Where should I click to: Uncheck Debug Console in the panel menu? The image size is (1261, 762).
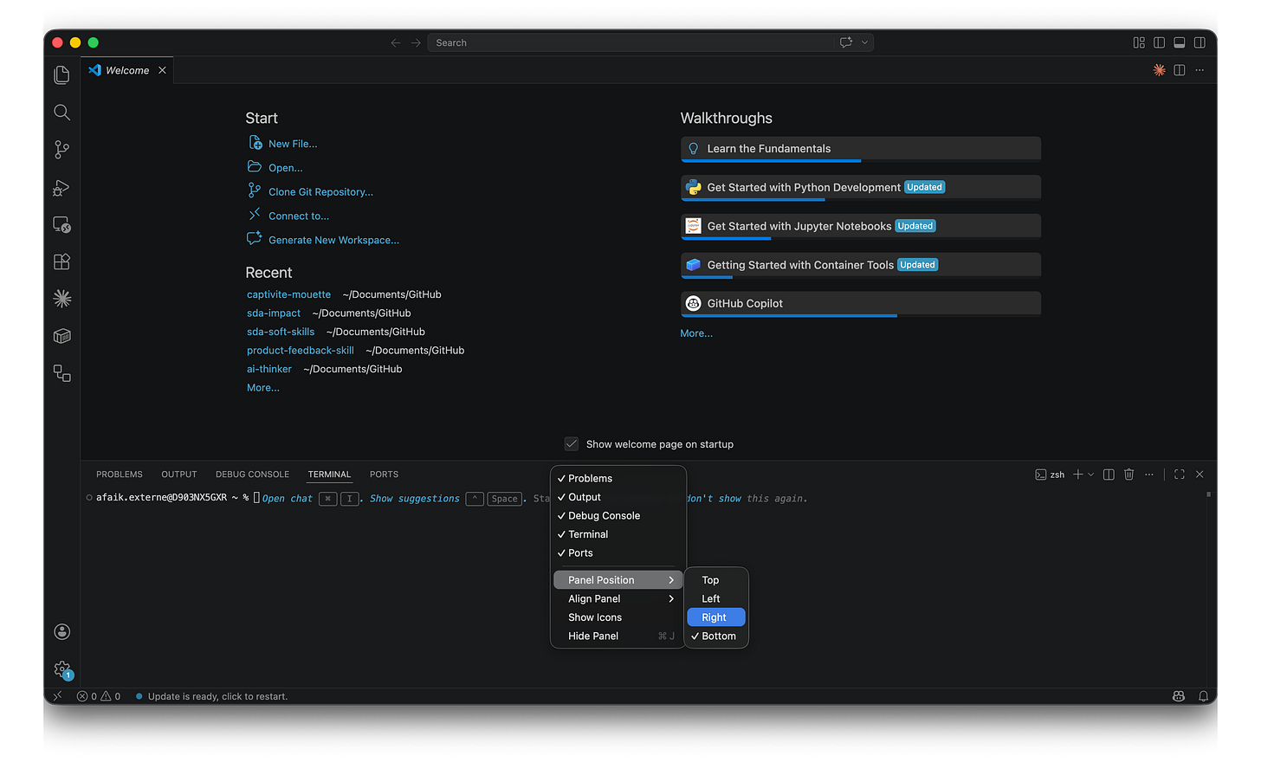pos(604,515)
